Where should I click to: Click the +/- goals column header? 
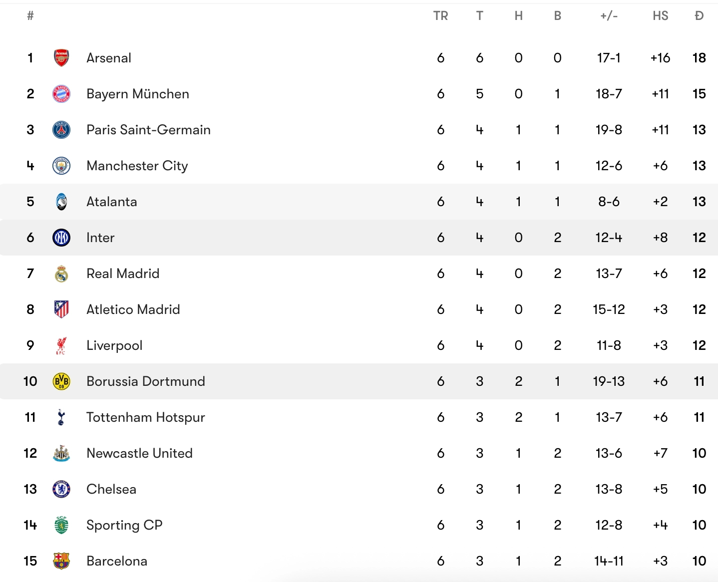(x=609, y=16)
